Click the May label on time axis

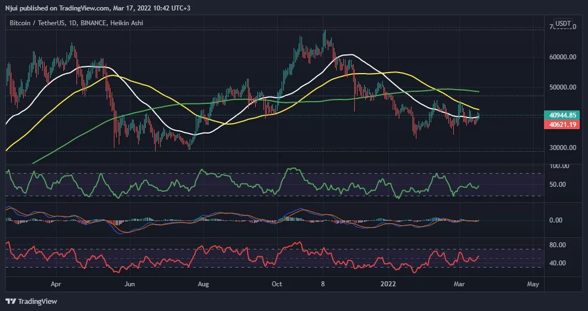[x=533, y=285]
